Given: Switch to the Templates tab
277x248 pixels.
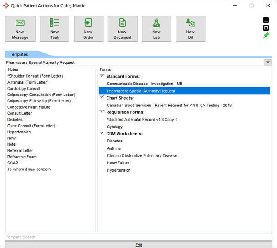Looking at the screenshot, I should (x=19, y=54).
